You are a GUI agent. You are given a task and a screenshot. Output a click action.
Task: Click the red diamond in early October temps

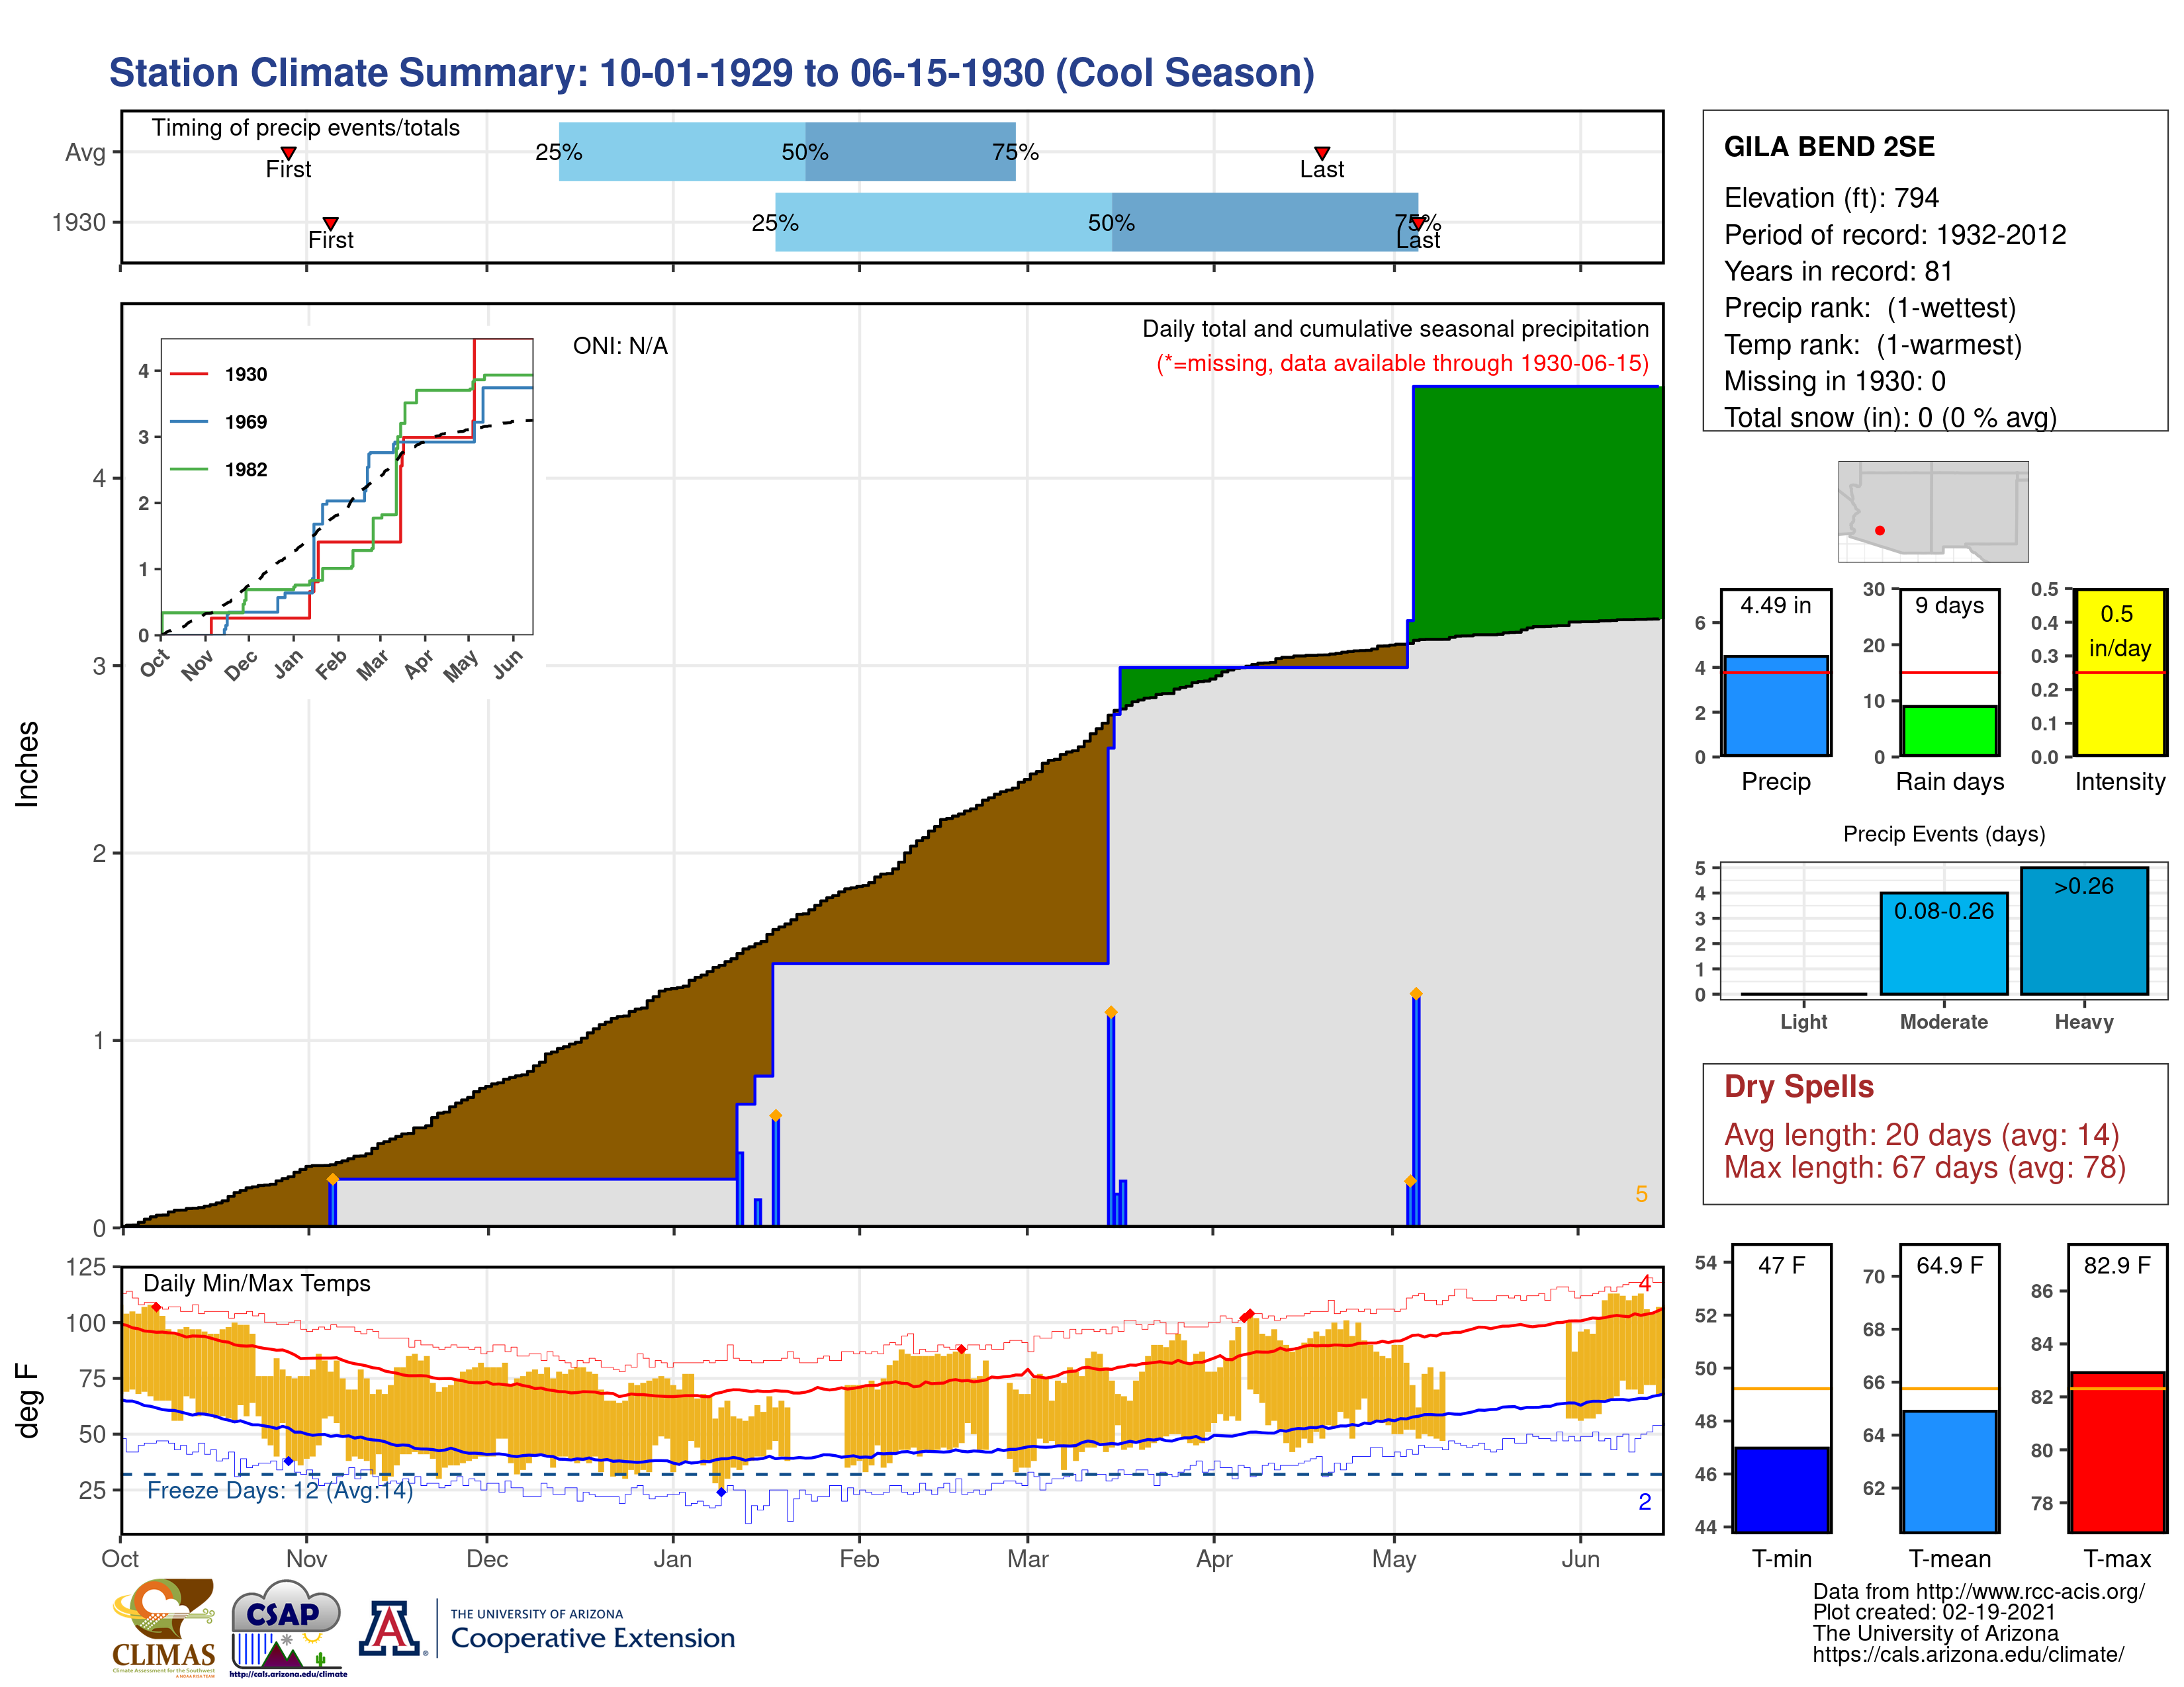156,1307
